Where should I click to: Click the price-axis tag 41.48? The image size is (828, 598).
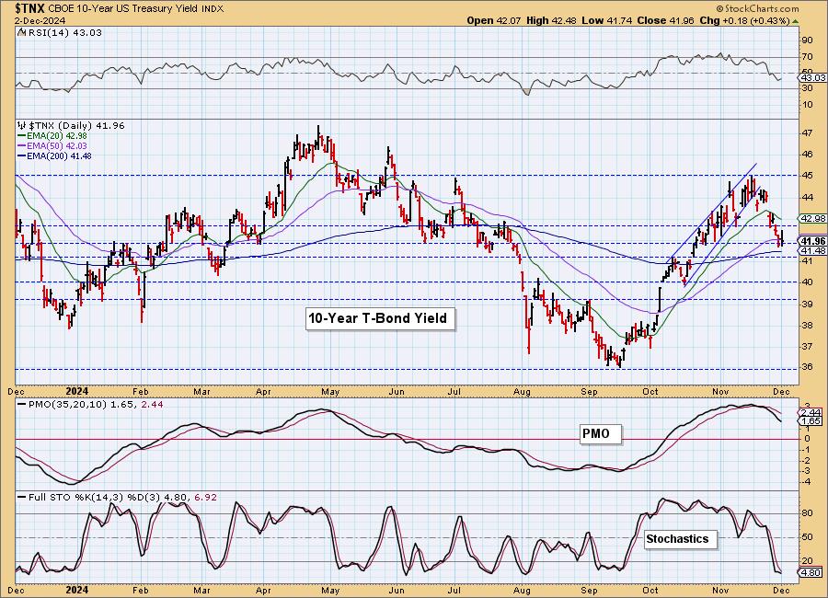tap(813, 250)
